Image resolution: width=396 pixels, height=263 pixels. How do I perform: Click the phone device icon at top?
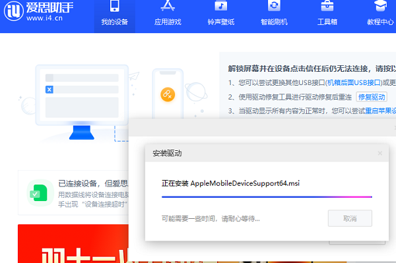click(x=115, y=5)
